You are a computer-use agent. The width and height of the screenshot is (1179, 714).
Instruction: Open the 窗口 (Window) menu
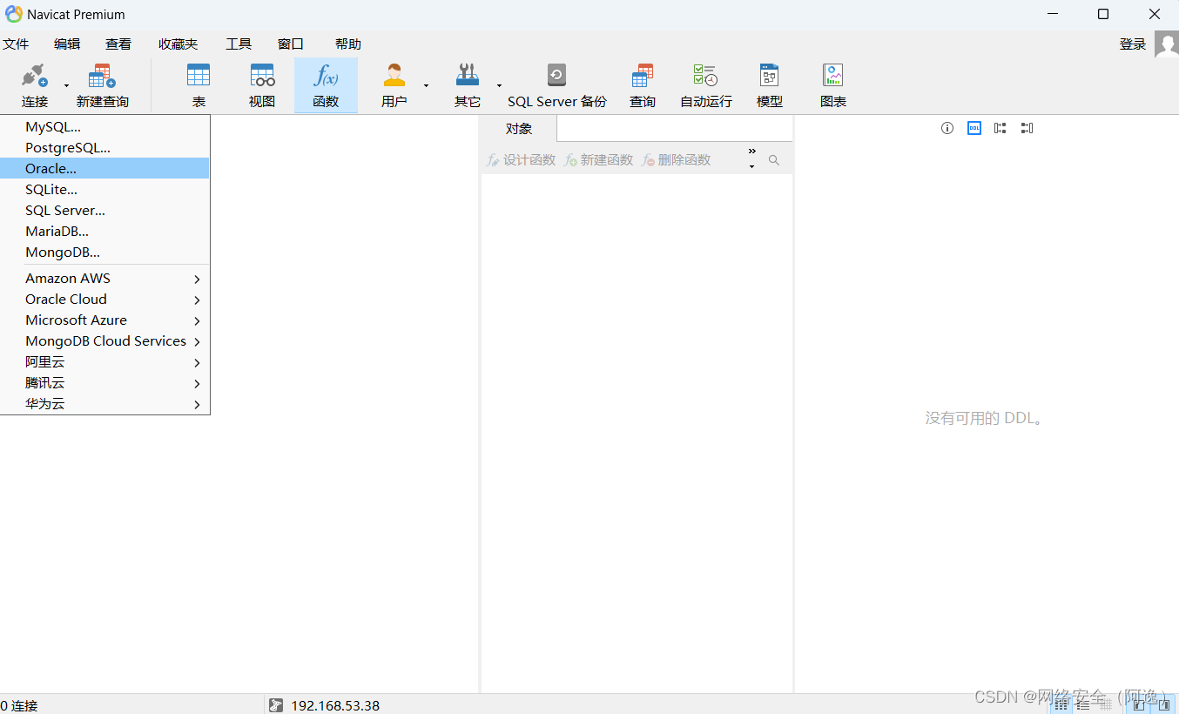coord(291,44)
